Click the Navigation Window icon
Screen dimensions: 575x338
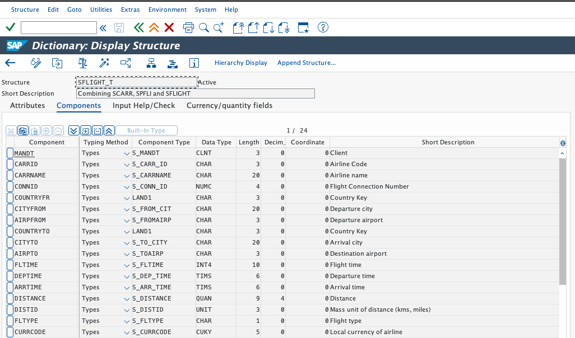click(173, 64)
